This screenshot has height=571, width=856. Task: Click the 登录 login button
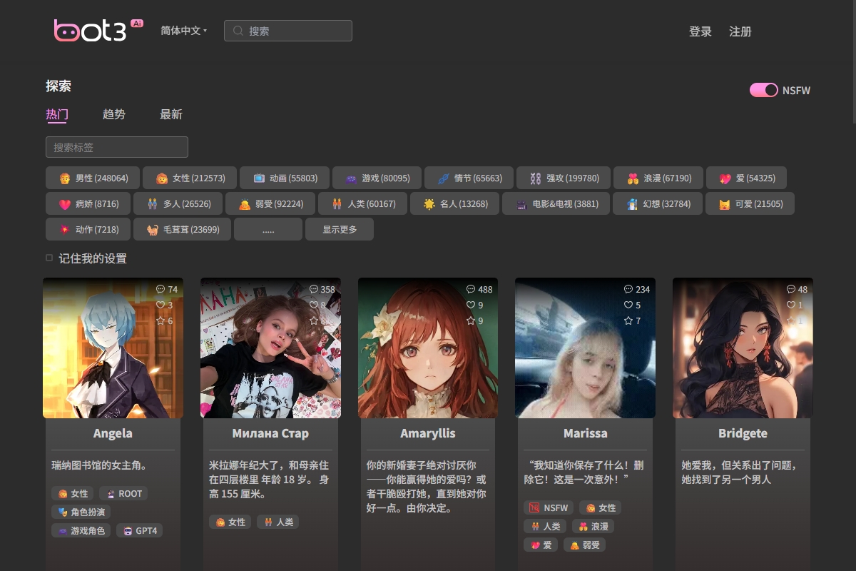coord(700,31)
